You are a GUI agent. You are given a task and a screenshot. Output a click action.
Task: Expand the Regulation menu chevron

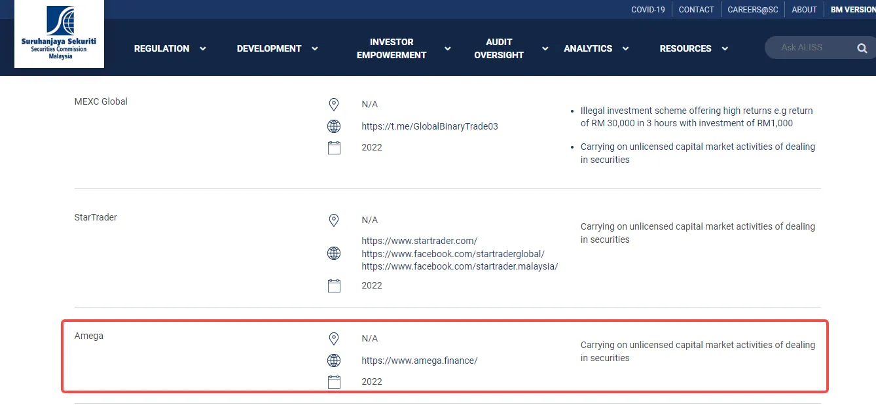pyautogui.click(x=202, y=48)
